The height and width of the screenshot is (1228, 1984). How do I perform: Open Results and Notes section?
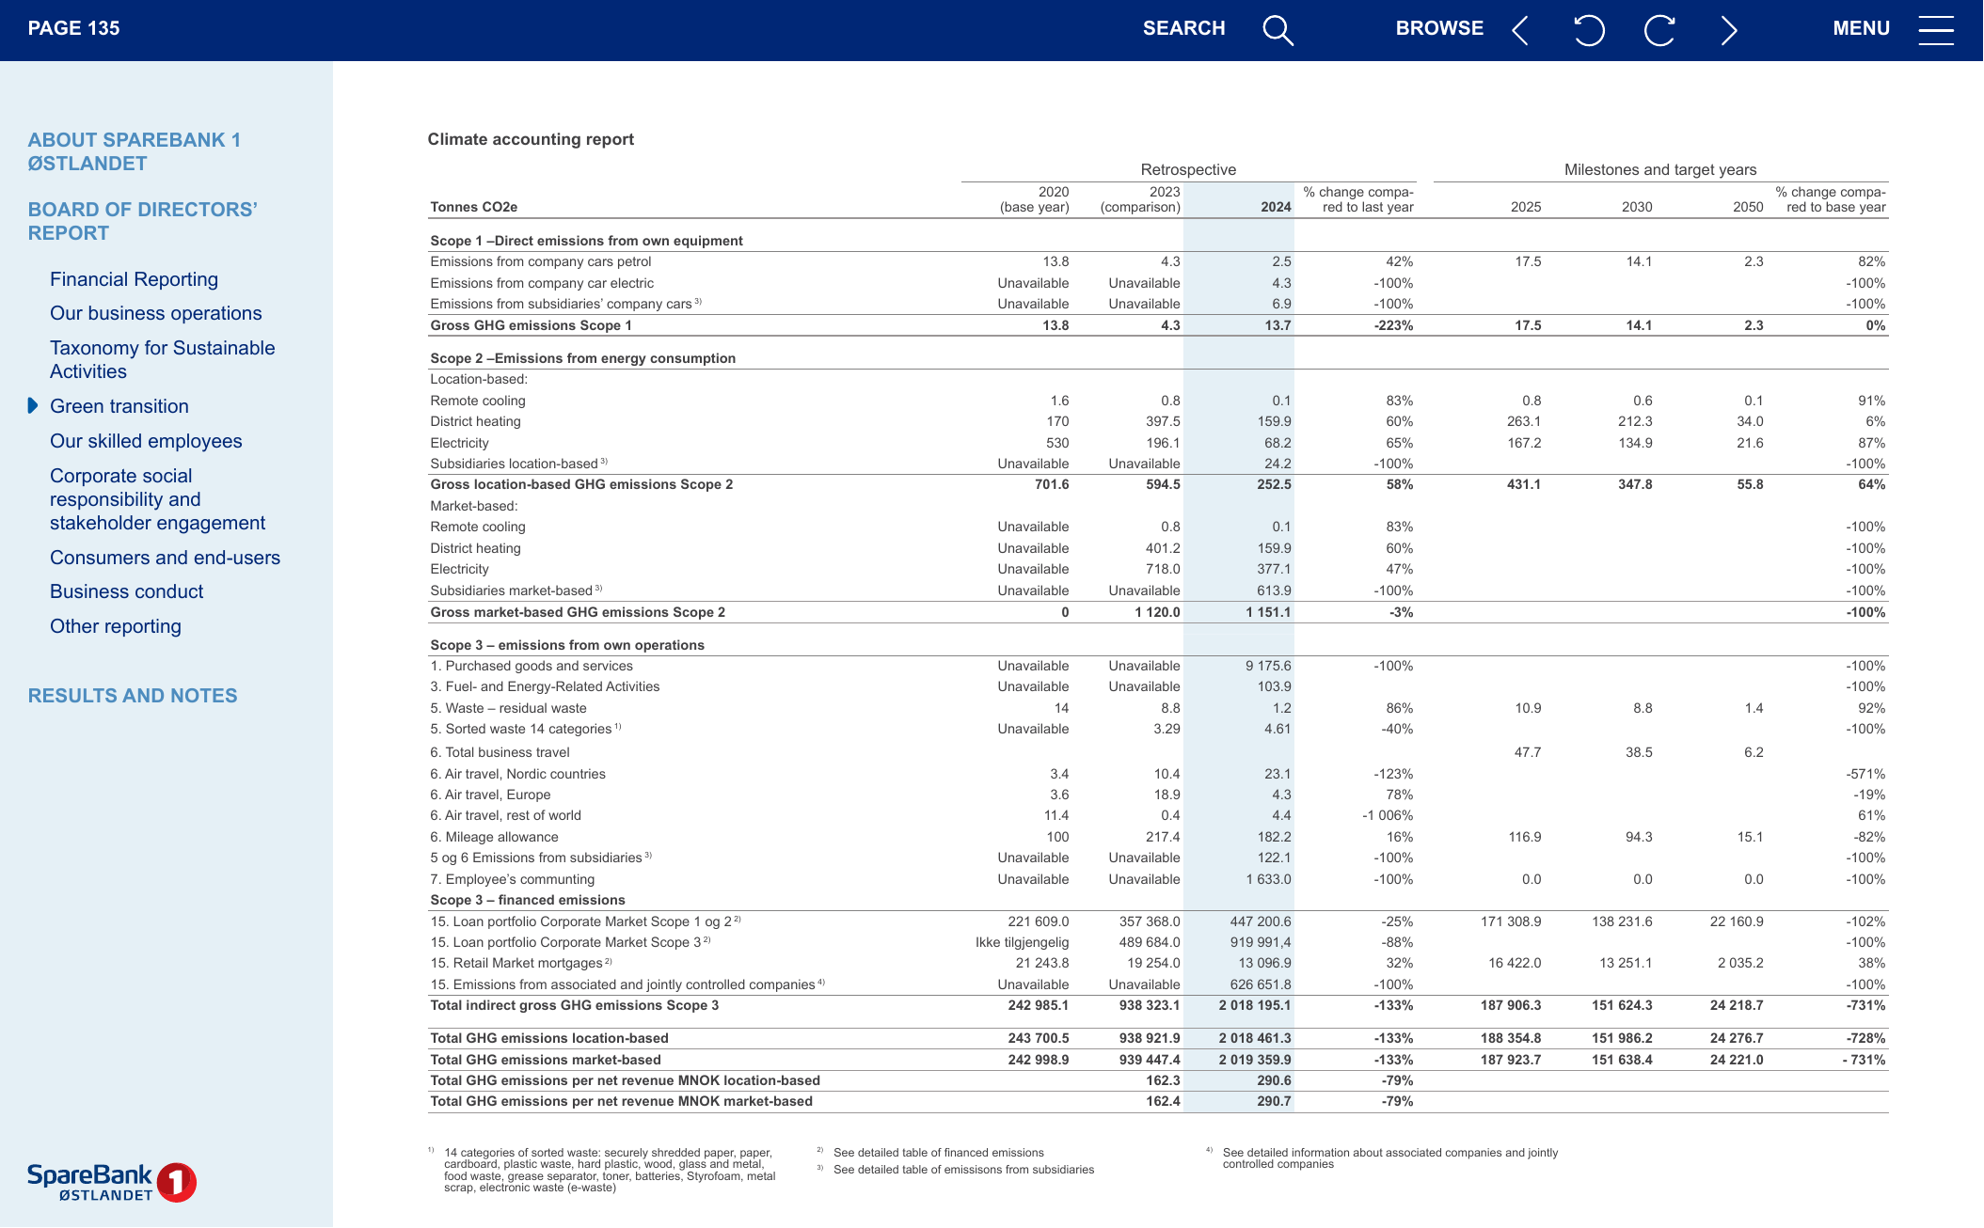tap(133, 696)
